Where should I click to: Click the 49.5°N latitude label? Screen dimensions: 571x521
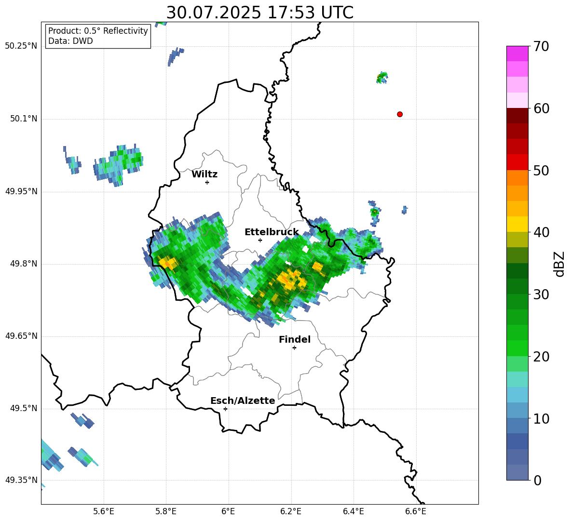click(23, 408)
